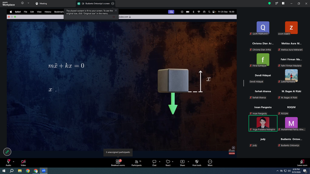
Task: Click Fahri Firman Maulana name tile
Action: pos(291,60)
